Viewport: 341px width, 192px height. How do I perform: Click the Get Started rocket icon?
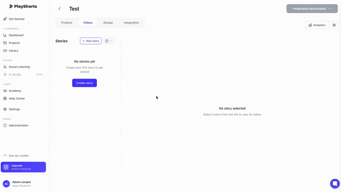pos(5,19)
